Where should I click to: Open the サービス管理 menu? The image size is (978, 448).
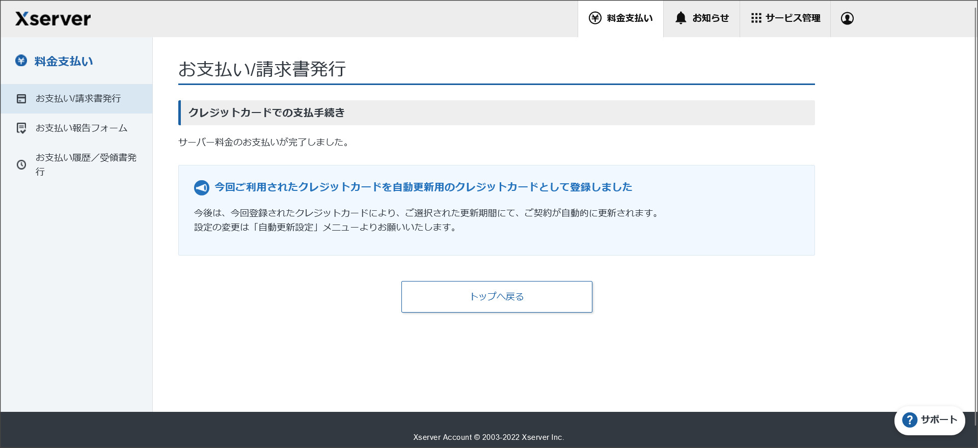tap(785, 18)
